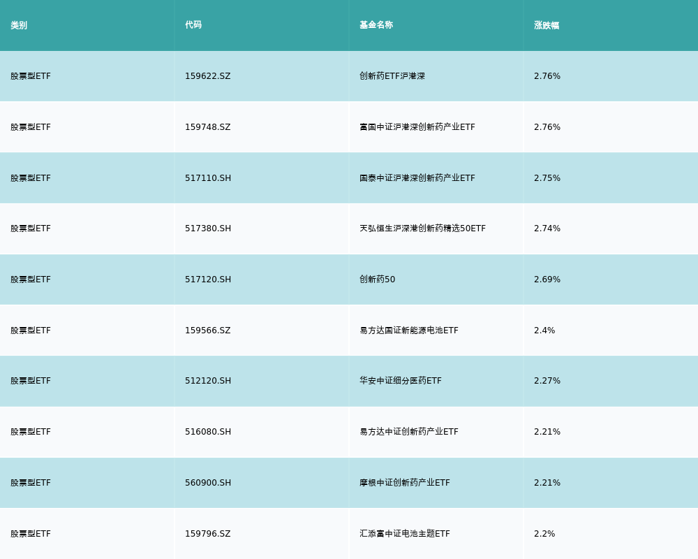Click fund name 天弘恒生沪深港创新药精选50ETF

tap(422, 228)
